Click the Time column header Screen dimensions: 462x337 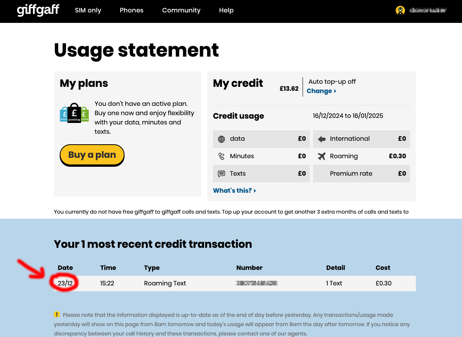(x=108, y=268)
